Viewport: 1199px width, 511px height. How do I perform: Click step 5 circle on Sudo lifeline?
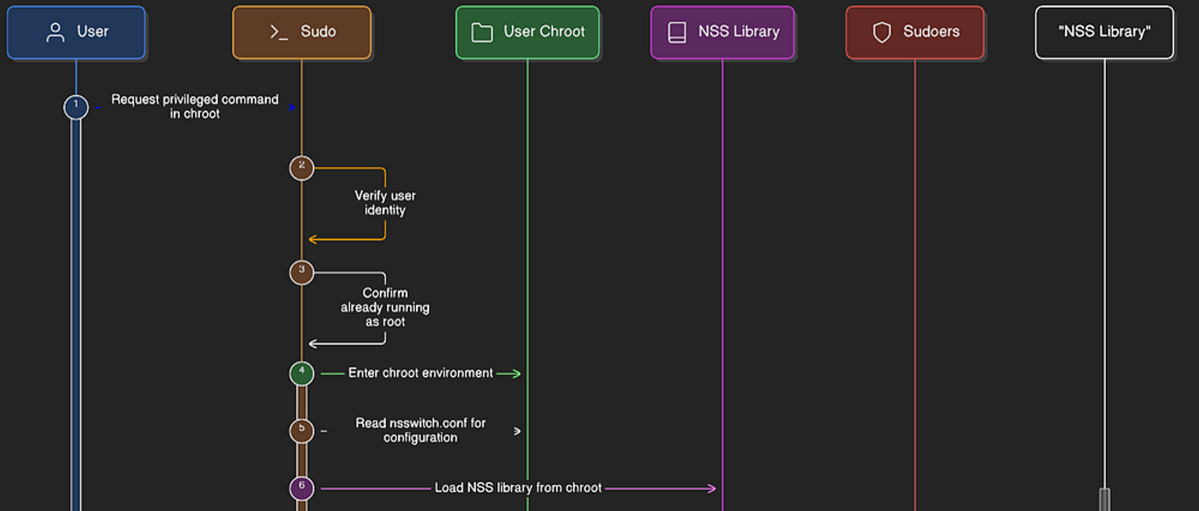[302, 431]
